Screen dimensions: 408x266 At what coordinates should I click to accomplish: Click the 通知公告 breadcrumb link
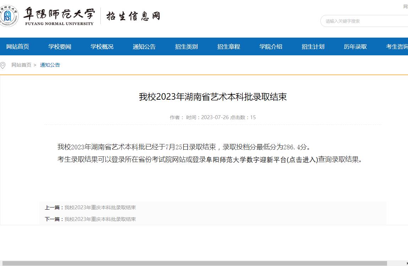[x=50, y=65]
